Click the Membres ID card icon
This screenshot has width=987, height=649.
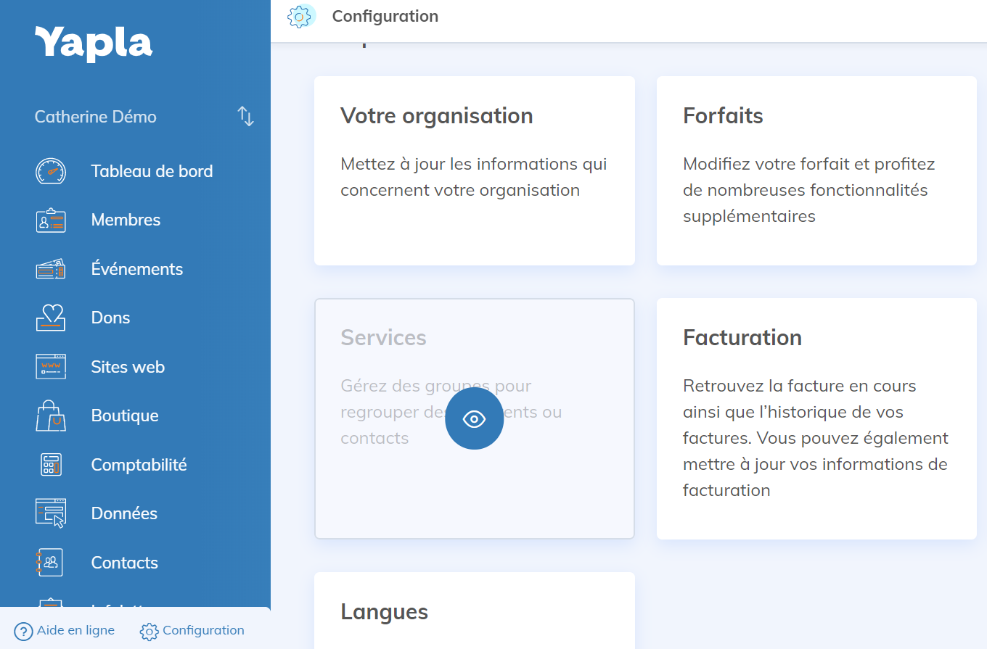point(51,220)
